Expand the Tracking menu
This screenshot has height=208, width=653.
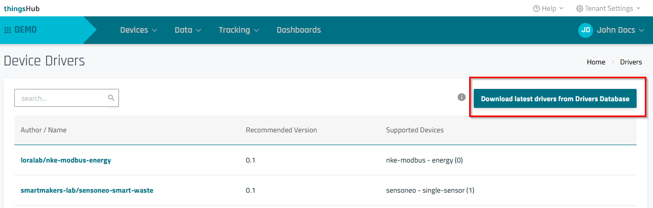pyautogui.click(x=239, y=30)
